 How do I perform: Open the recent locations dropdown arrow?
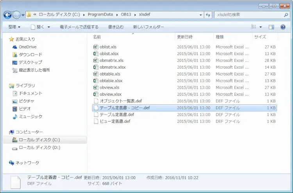(x=23, y=15)
